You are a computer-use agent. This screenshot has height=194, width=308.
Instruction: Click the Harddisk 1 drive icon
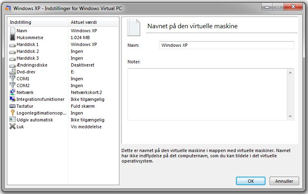click(13, 45)
